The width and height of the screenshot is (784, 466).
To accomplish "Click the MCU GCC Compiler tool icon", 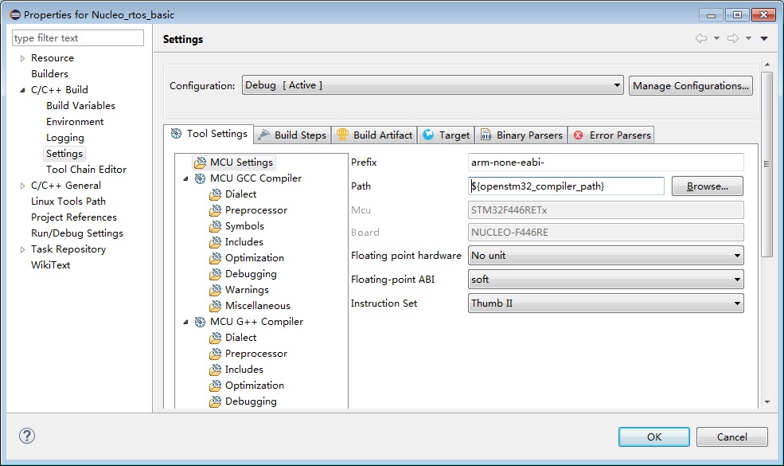I will pyautogui.click(x=200, y=178).
